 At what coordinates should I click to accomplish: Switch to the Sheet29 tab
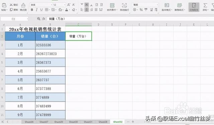(x=59, y=122)
